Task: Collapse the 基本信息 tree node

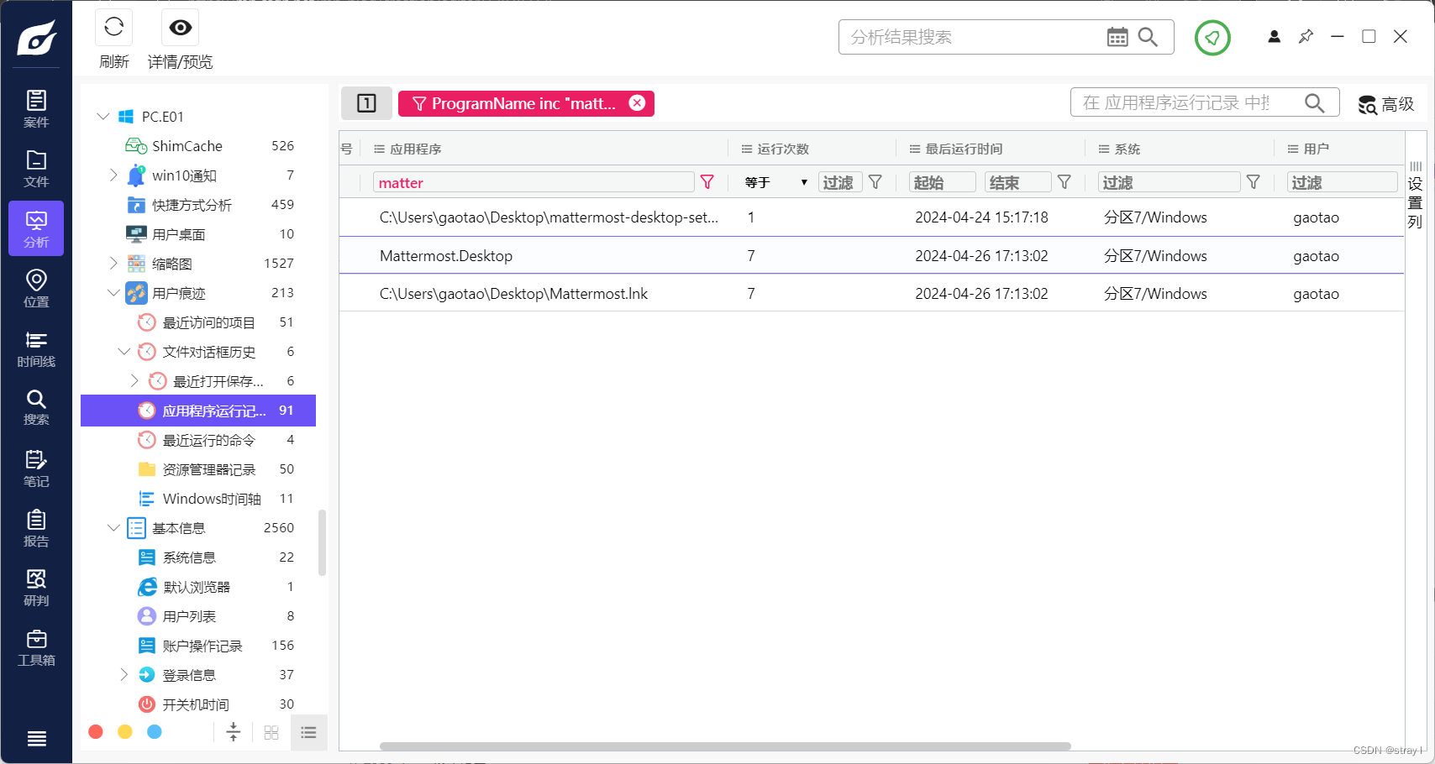Action: tap(113, 527)
